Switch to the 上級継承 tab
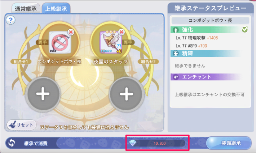This screenshot has height=153, width=256. 56,9
